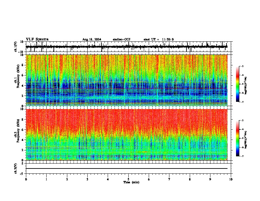The width and height of the screenshot is (260, 201).
Task: Select the date text "Aug.18, 2024"
Action: click(92, 39)
